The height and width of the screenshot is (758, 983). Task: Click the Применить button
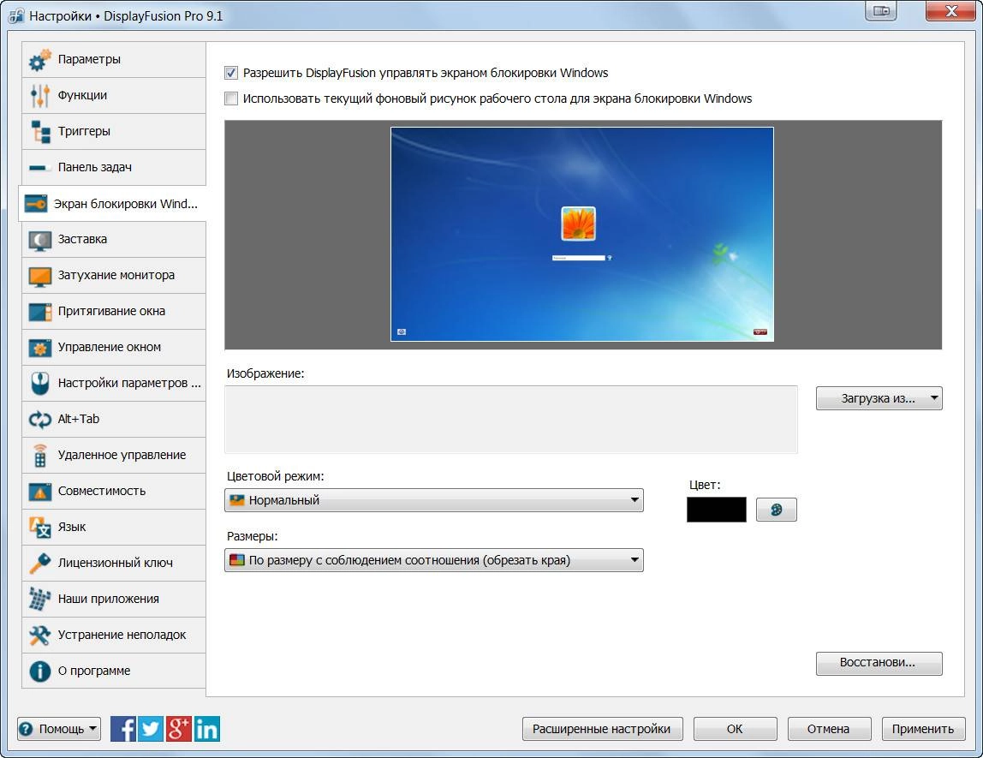(x=923, y=729)
